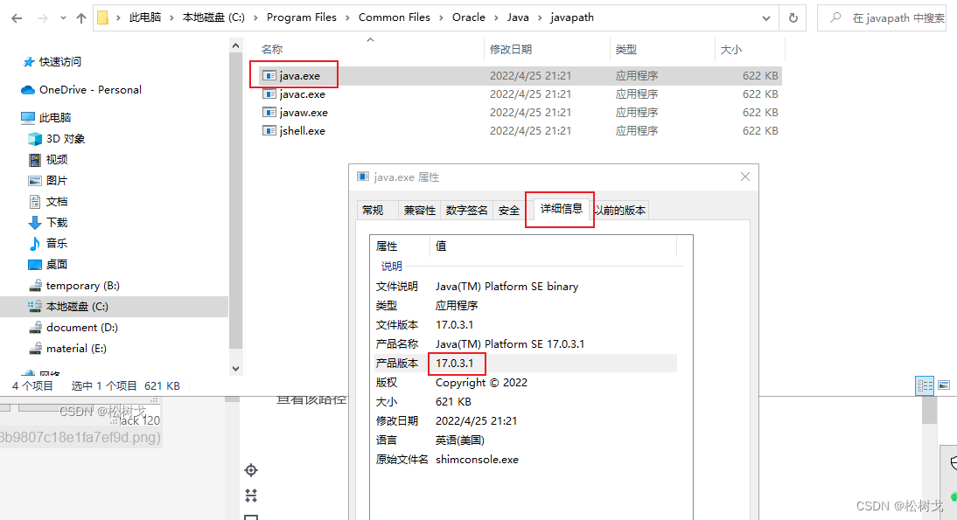The image size is (957, 520).
Task: Open recent locations dropdown arrow
Action: point(64,18)
